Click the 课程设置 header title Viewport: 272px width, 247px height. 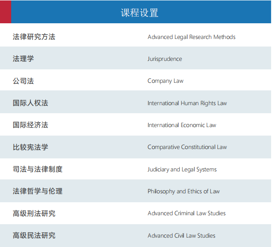(140, 13)
